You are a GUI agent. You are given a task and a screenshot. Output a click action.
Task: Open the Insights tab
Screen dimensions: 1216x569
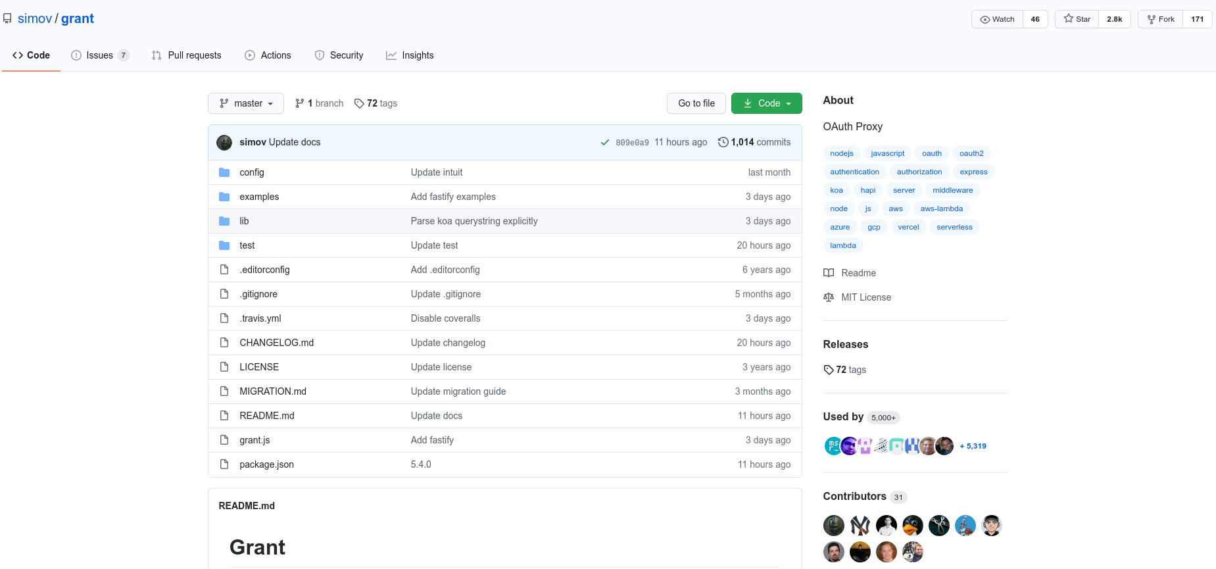click(410, 55)
